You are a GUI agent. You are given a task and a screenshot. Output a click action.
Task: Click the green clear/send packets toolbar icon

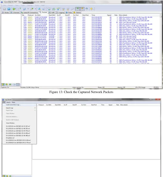[x=32, y=9]
